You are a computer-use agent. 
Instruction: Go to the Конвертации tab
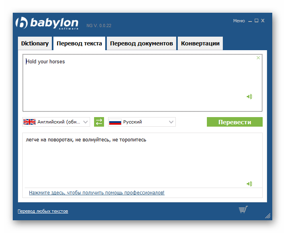200,43
